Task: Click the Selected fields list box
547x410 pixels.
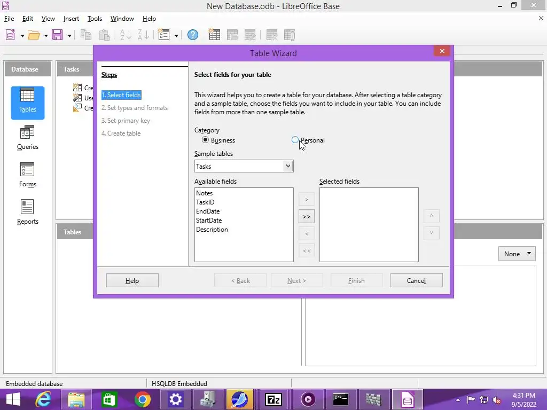Action: point(369,225)
